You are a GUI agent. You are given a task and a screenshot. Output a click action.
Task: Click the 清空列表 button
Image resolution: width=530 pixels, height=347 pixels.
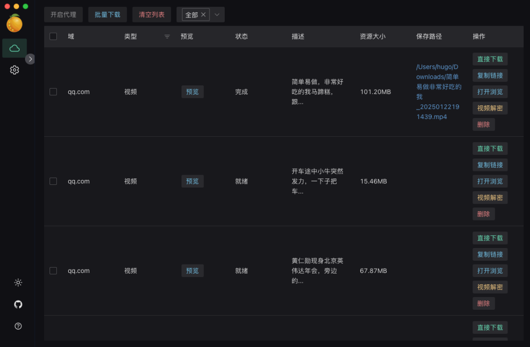(152, 15)
